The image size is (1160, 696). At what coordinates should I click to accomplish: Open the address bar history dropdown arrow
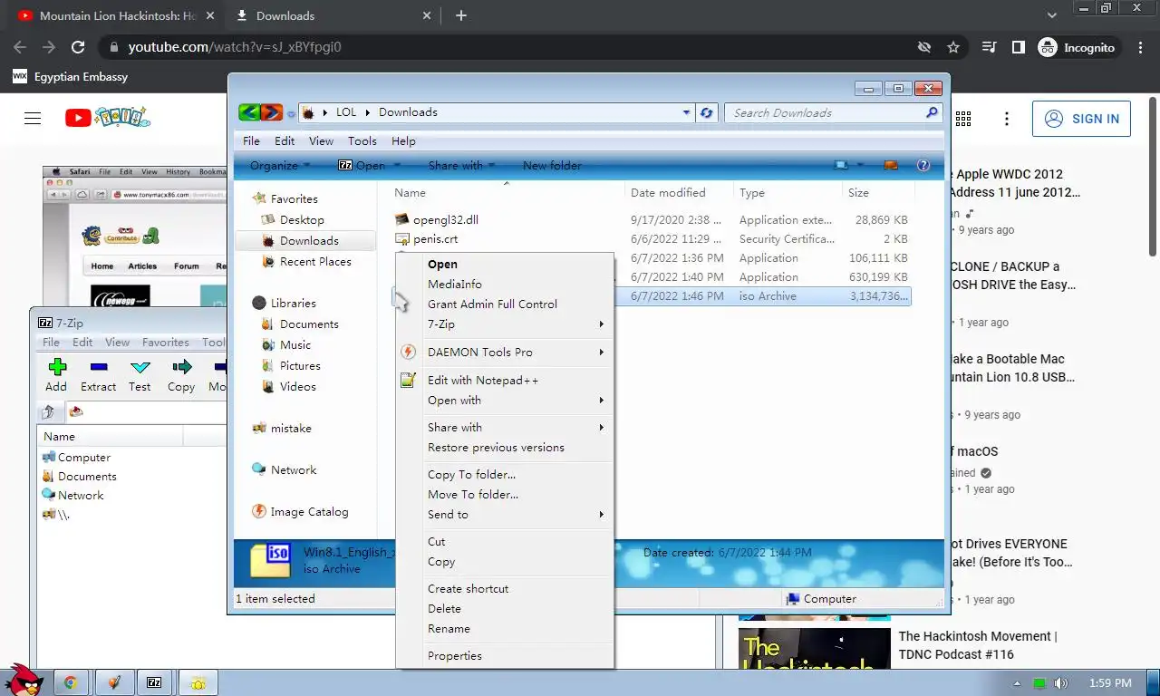(x=686, y=112)
